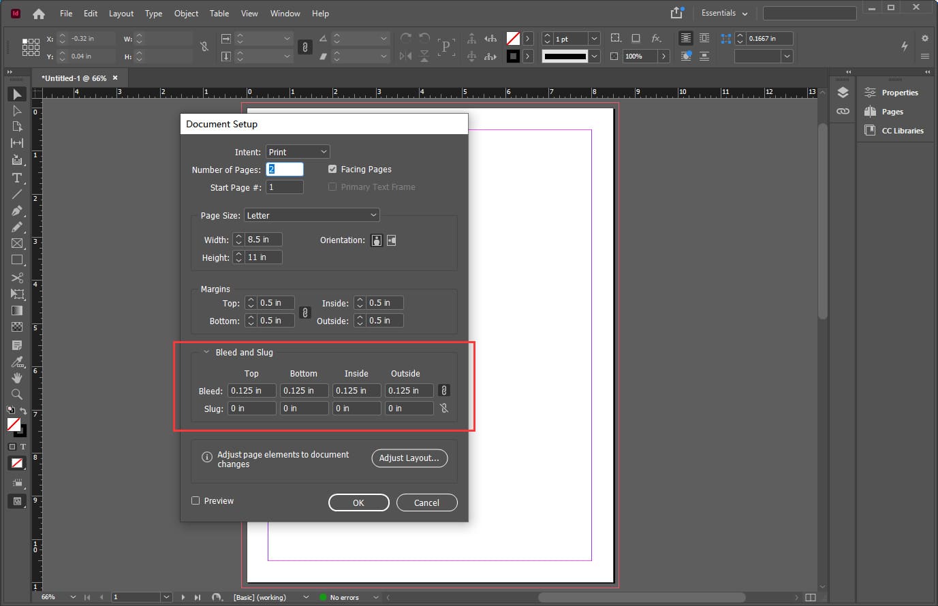Toggle the margins link chain icon

(305, 313)
